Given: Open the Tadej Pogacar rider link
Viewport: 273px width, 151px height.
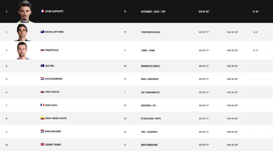Looking at the screenshot, I should tap(52, 92).
